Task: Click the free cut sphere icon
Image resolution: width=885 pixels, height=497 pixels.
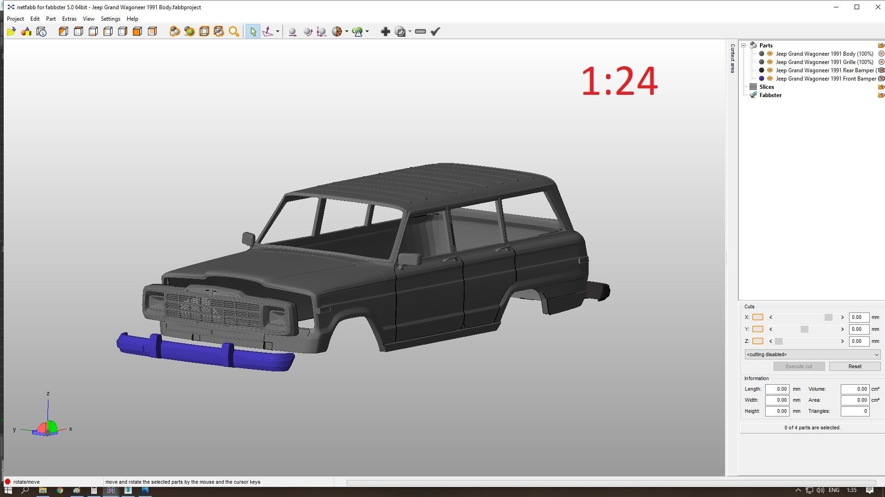Action: [337, 31]
